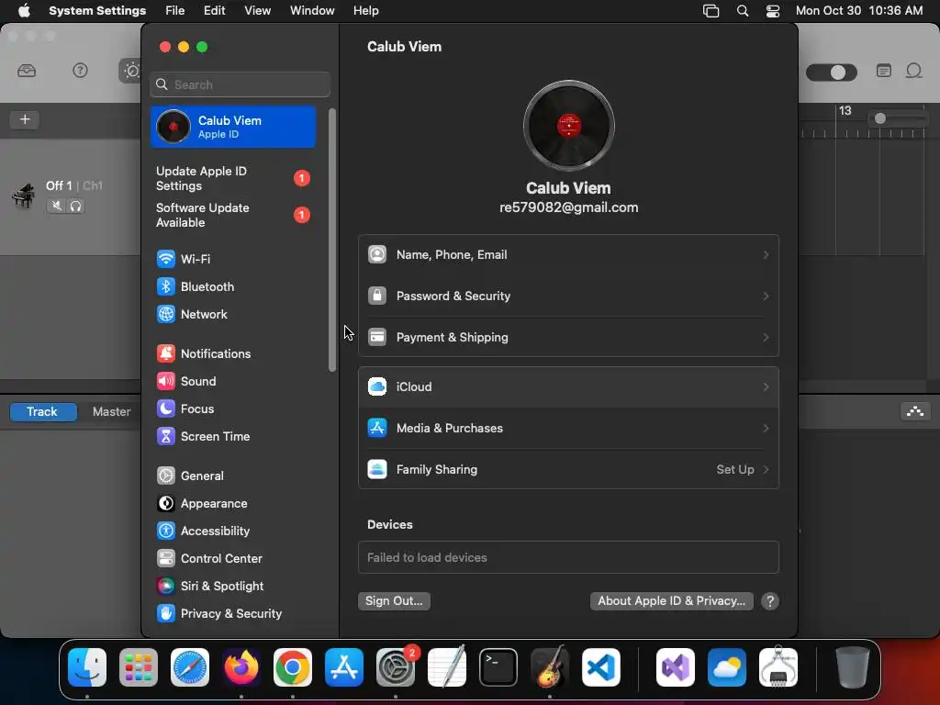Open Firefox from the Dock
940x705 pixels.
(241, 667)
